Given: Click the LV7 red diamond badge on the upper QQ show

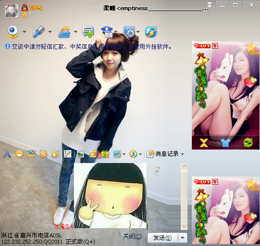Looking at the screenshot, I should pyautogui.click(x=202, y=46).
